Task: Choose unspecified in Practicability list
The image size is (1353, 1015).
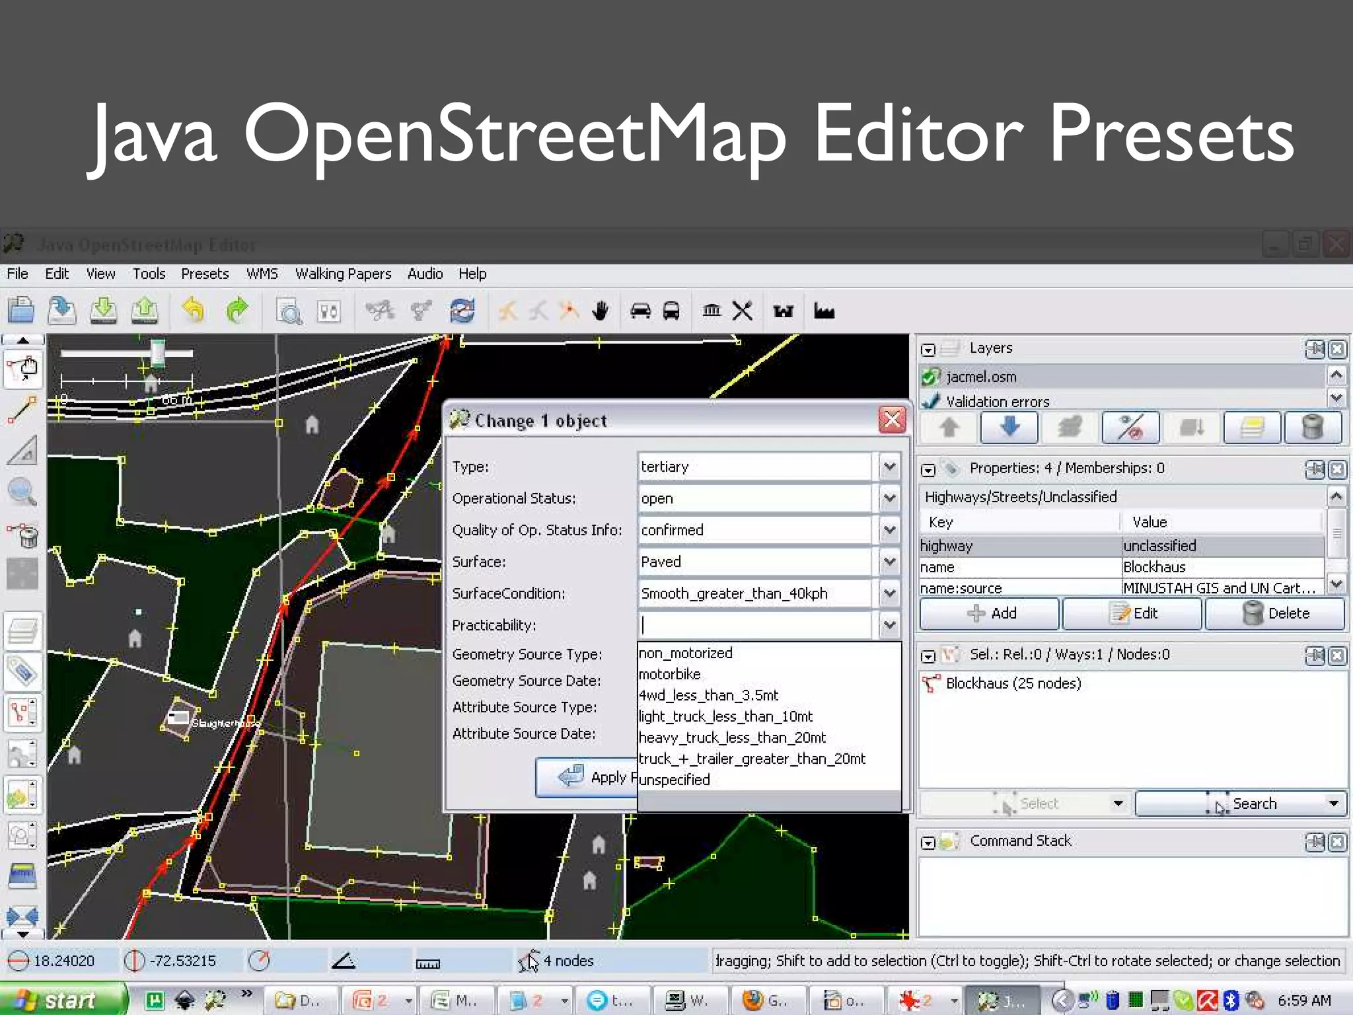Action: (x=769, y=780)
